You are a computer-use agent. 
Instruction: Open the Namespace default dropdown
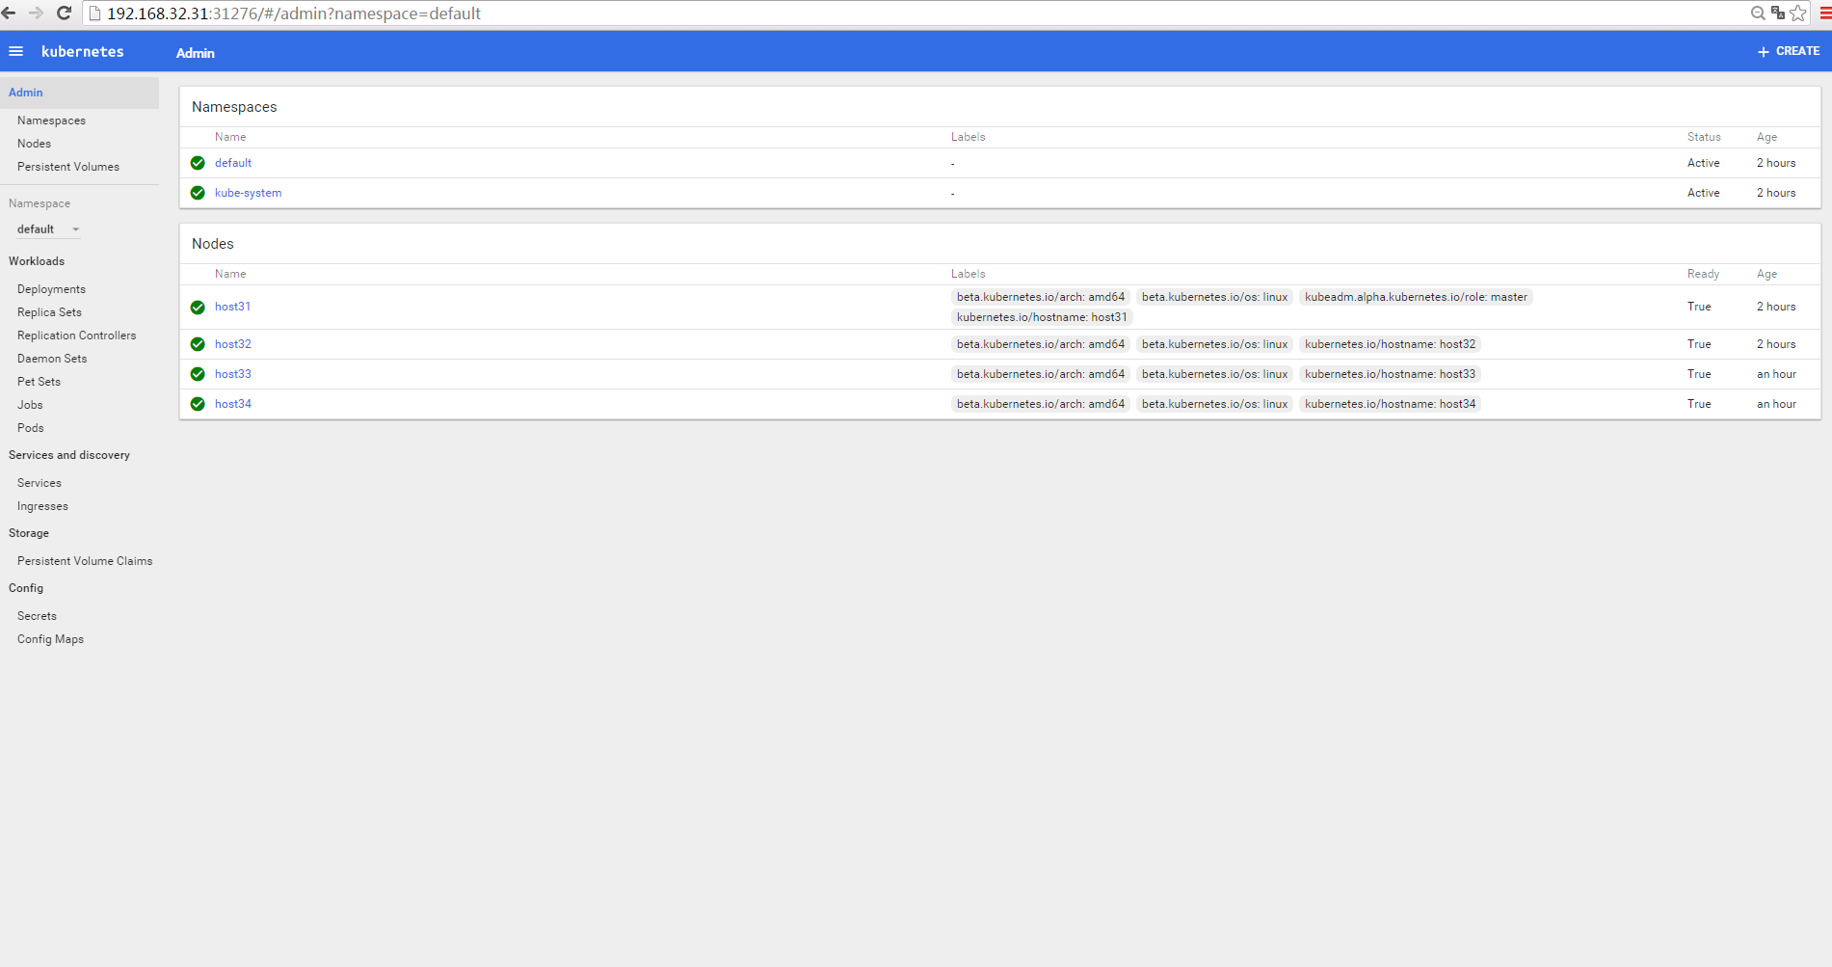[48, 229]
